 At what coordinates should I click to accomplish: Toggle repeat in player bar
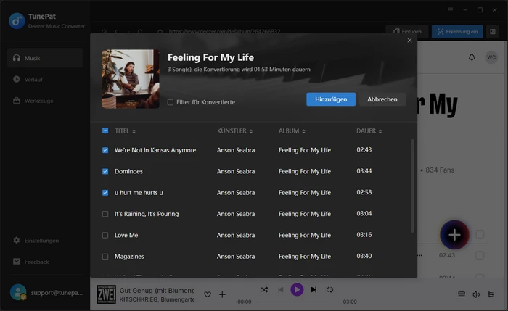(329, 290)
